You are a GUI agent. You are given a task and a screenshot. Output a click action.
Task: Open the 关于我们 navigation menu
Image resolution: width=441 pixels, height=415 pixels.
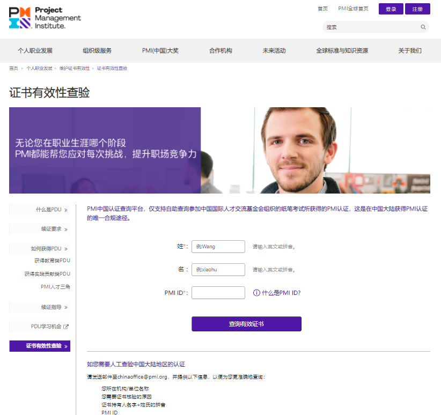(411, 50)
